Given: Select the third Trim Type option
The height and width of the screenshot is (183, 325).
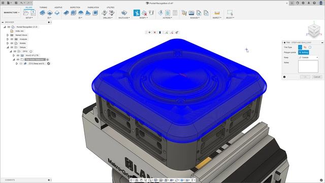Looking at the screenshot, I should point(310,47).
